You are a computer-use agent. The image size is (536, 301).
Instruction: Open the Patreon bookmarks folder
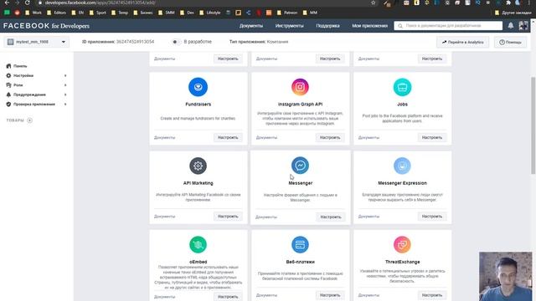[287, 13]
